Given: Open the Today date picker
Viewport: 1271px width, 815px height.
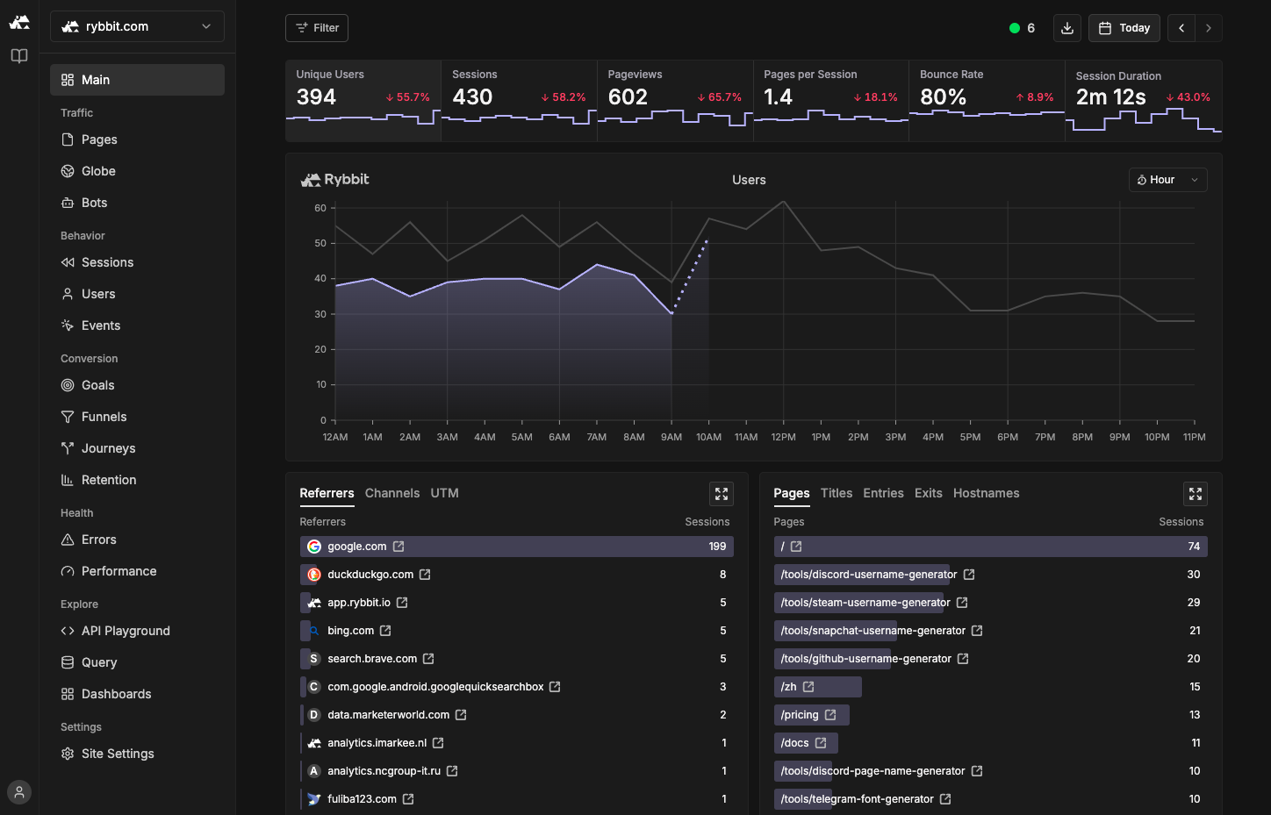Looking at the screenshot, I should 1124,28.
